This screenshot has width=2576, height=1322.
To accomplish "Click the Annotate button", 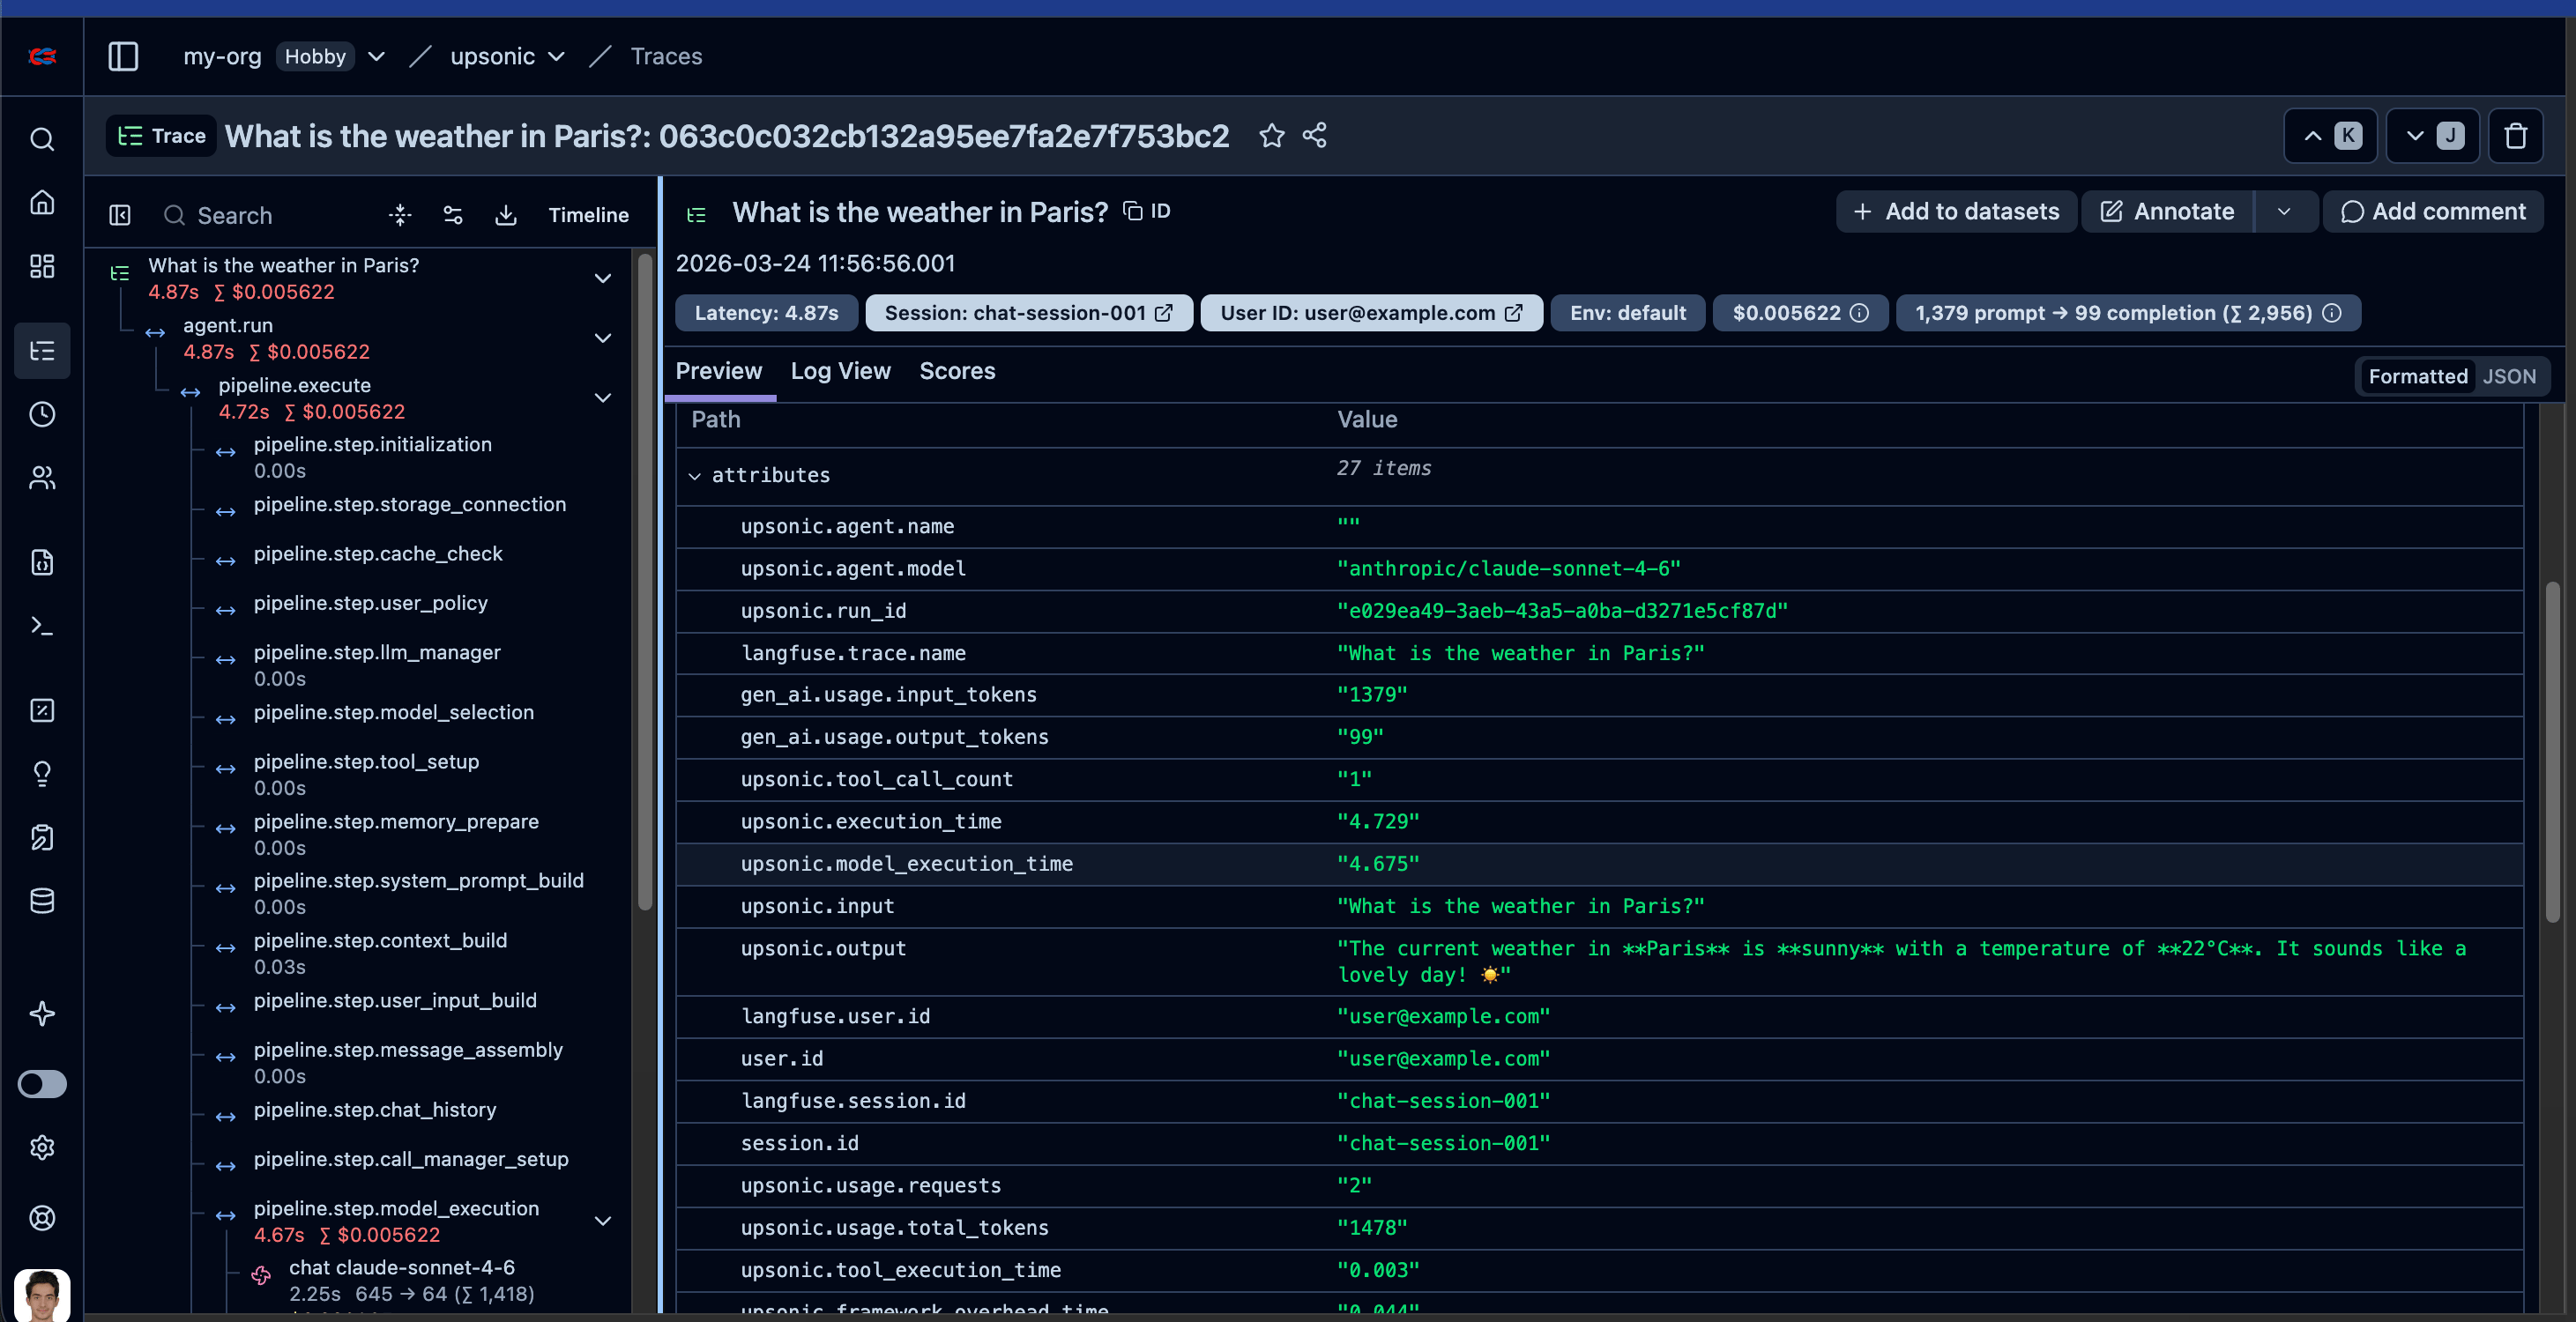I will (2166, 212).
